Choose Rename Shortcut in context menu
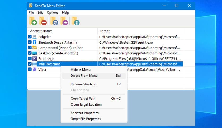This screenshot has width=222, height=128. tap(94, 84)
